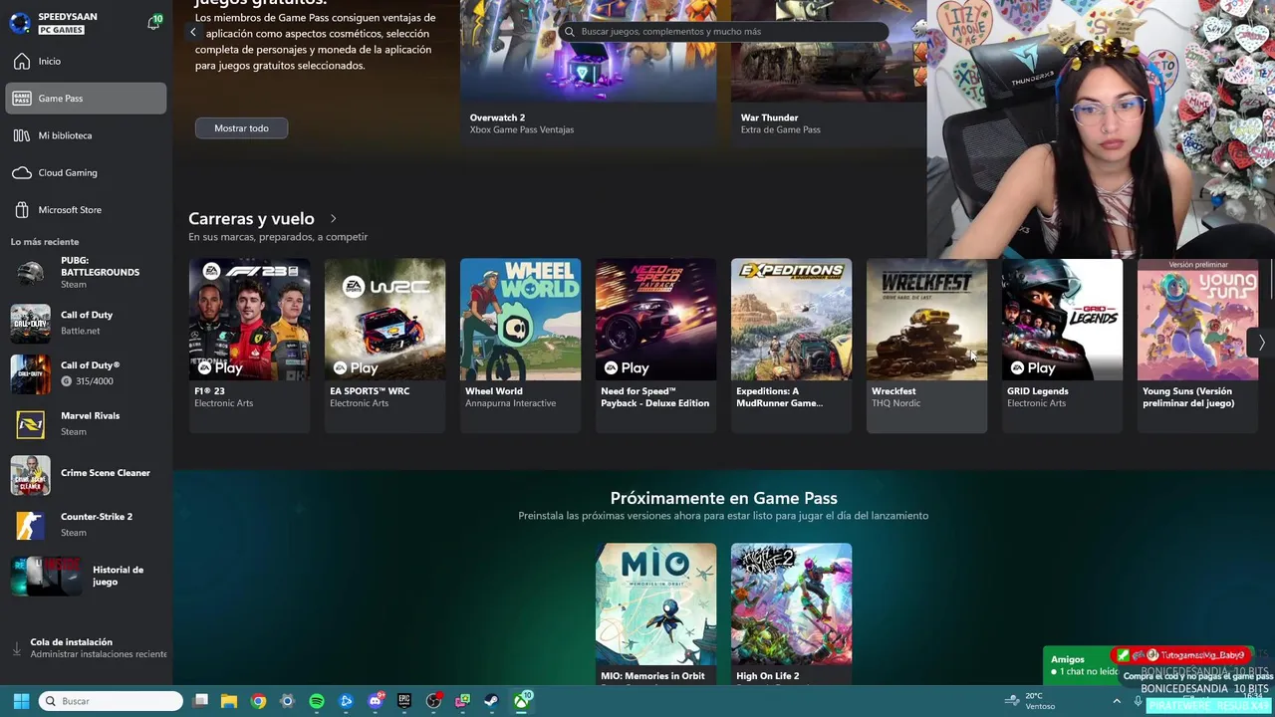Click 'En sus marcas, preparados, a competir'
Viewport: 1275px width, 717px height.
click(x=278, y=237)
